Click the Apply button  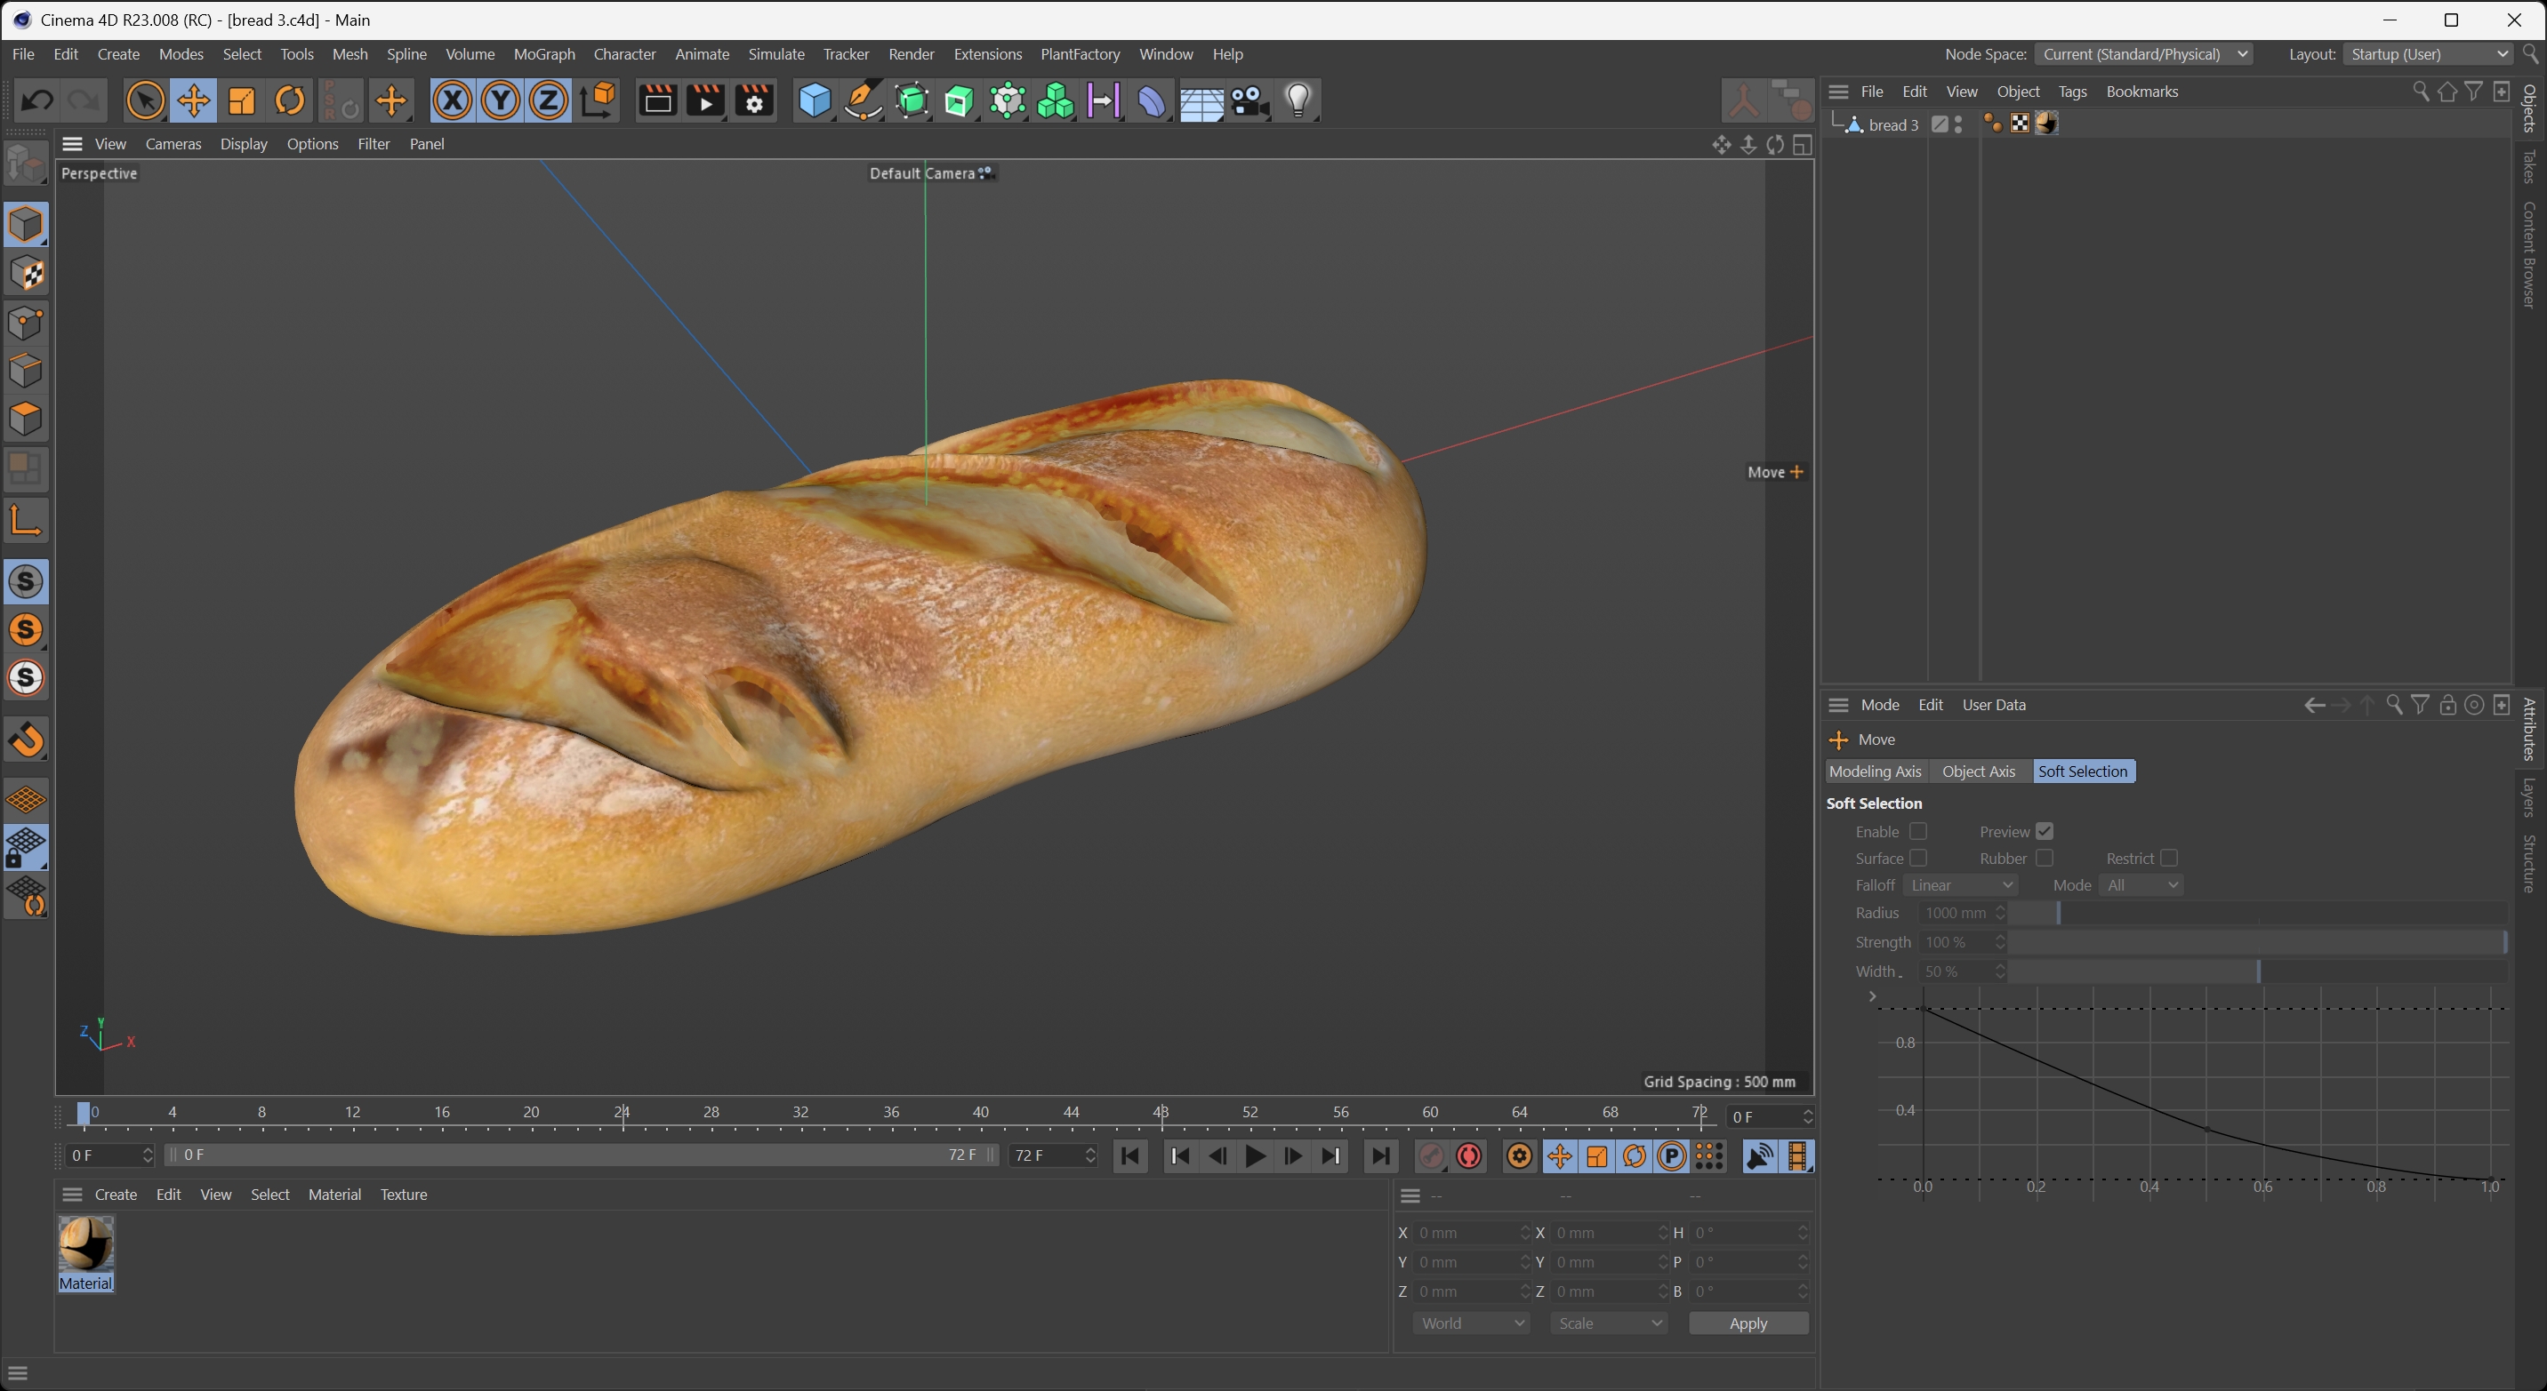pos(1748,1323)
